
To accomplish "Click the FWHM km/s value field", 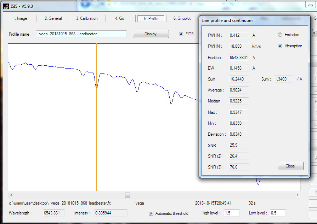I will [239, 46].
